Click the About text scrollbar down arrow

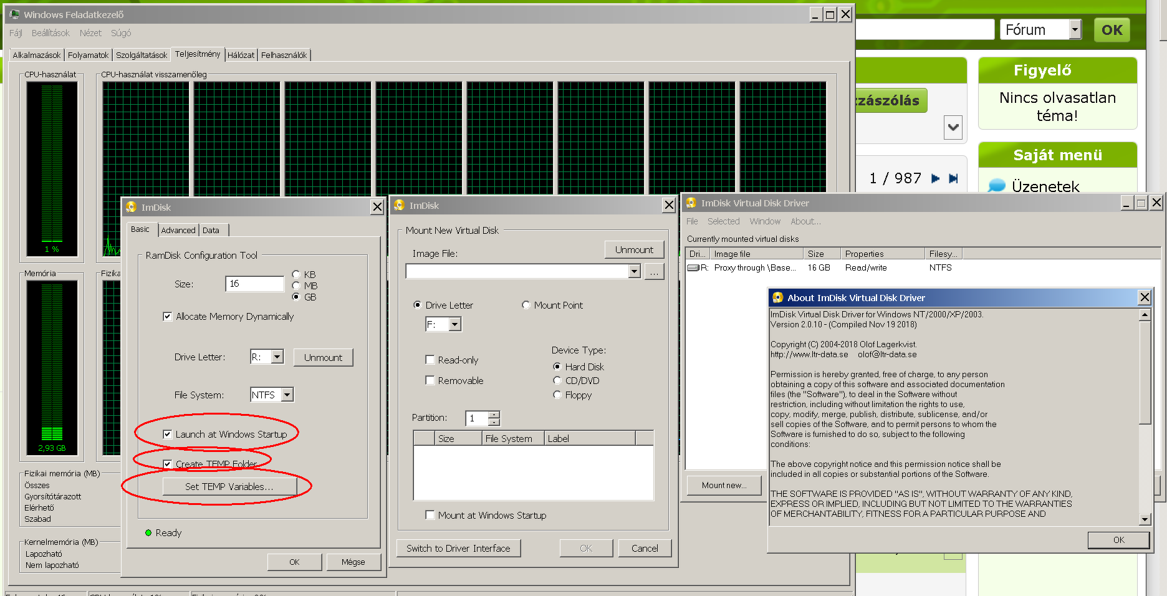point(1145,519)
